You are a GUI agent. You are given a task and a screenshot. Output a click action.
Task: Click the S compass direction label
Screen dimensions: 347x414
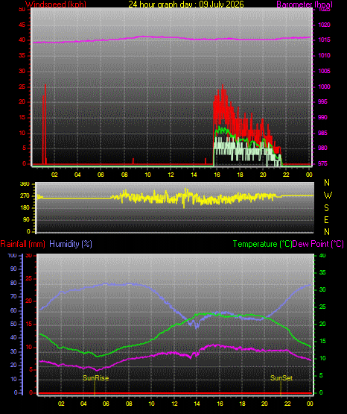click(x=326, y=208)
